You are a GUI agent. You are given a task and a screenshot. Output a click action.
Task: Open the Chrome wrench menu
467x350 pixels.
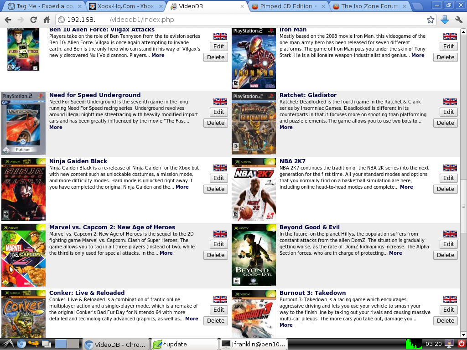[459, 20]
